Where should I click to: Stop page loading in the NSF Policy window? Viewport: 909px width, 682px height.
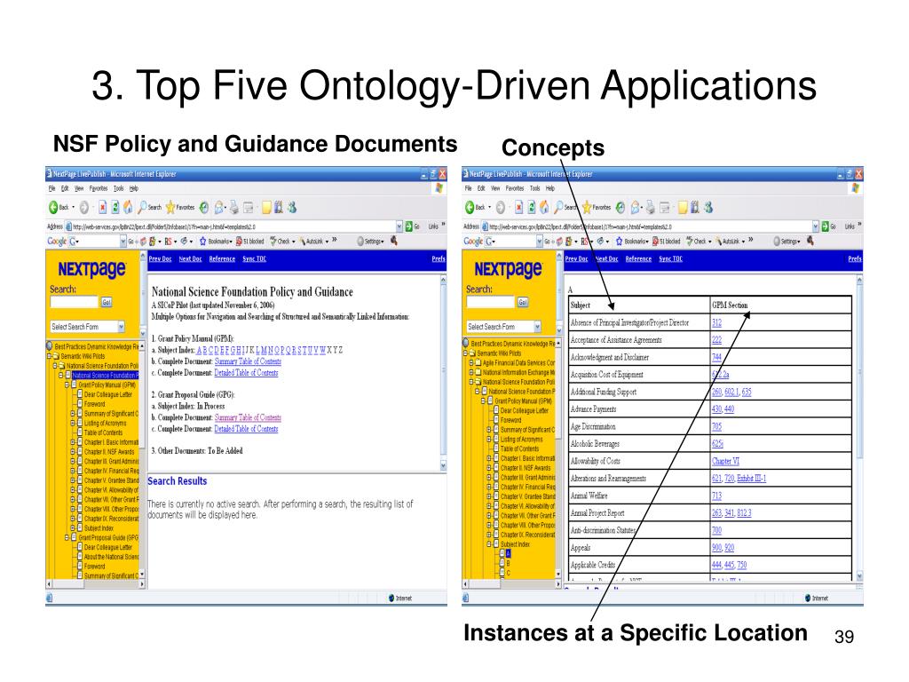103,207
